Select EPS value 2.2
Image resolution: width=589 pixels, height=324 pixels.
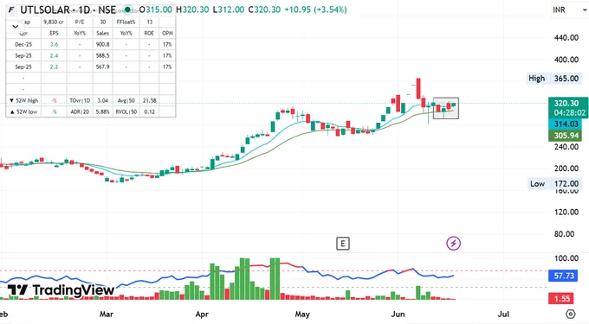pos(54,67)
